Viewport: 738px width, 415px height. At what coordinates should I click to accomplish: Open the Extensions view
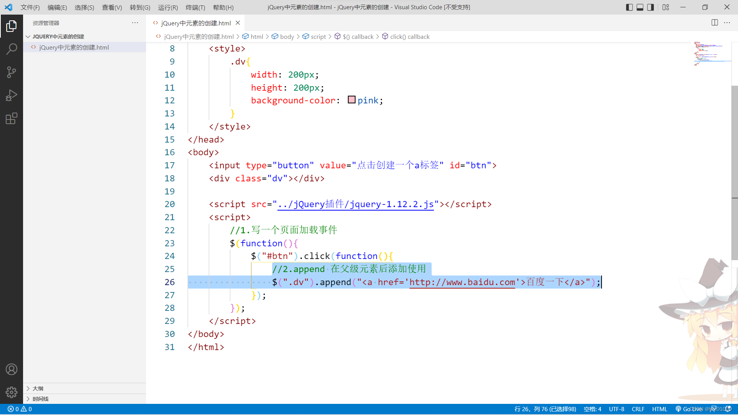tap(12, 118)
